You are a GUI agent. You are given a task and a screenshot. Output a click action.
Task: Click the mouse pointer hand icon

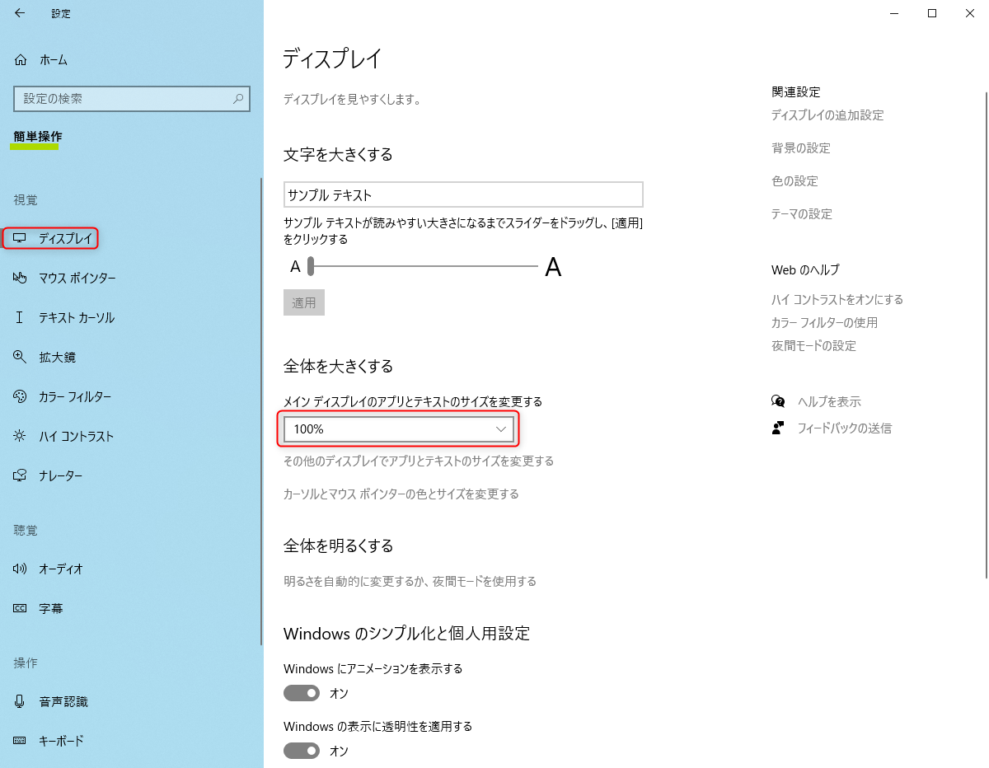[20, 279]
